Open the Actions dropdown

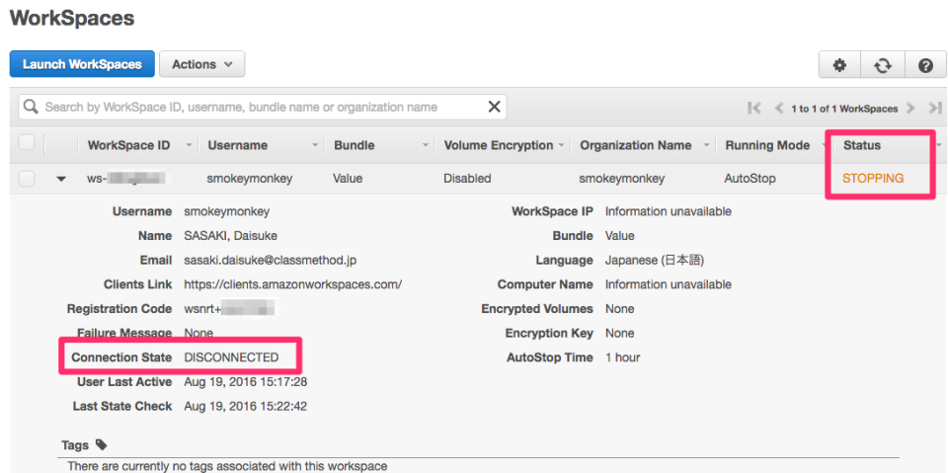(201, 64)
